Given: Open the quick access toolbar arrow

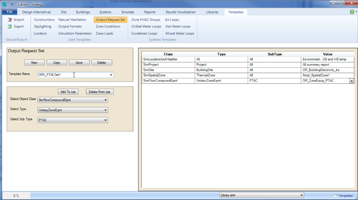Looking at the screenshot, I should (12, 4).
